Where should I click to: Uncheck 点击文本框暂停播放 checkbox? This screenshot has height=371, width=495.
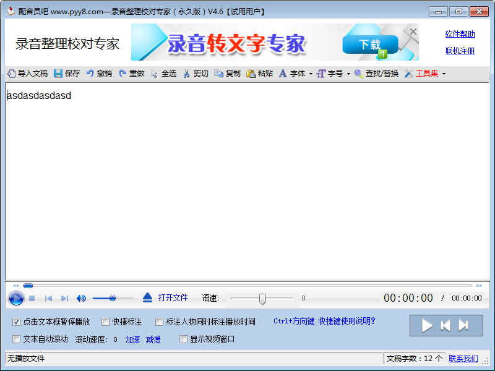[16, 322]
